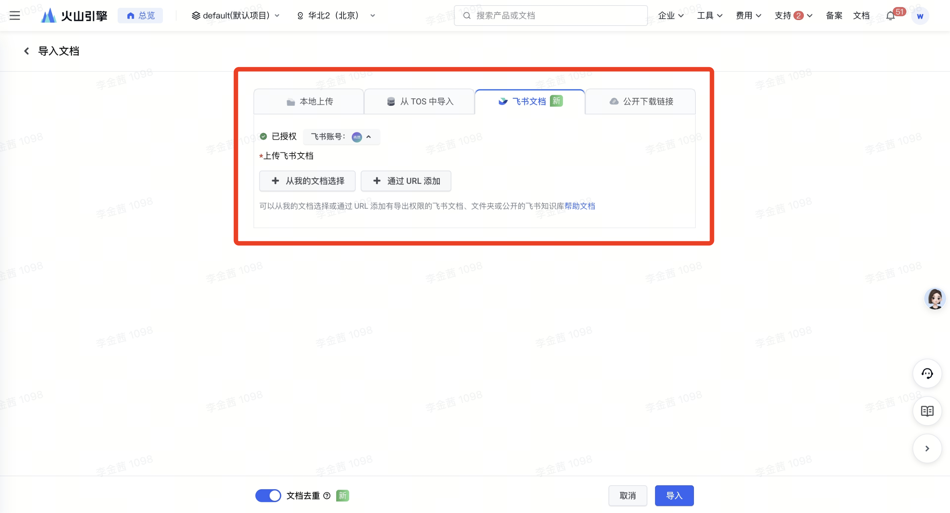Screen dimensions: 950x513
Task: Expand the 企业 menu
Action: click(x=671, y=16)
